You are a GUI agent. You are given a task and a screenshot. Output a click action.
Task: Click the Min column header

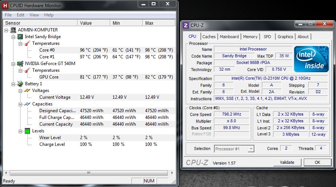click(x=126, y=23)
